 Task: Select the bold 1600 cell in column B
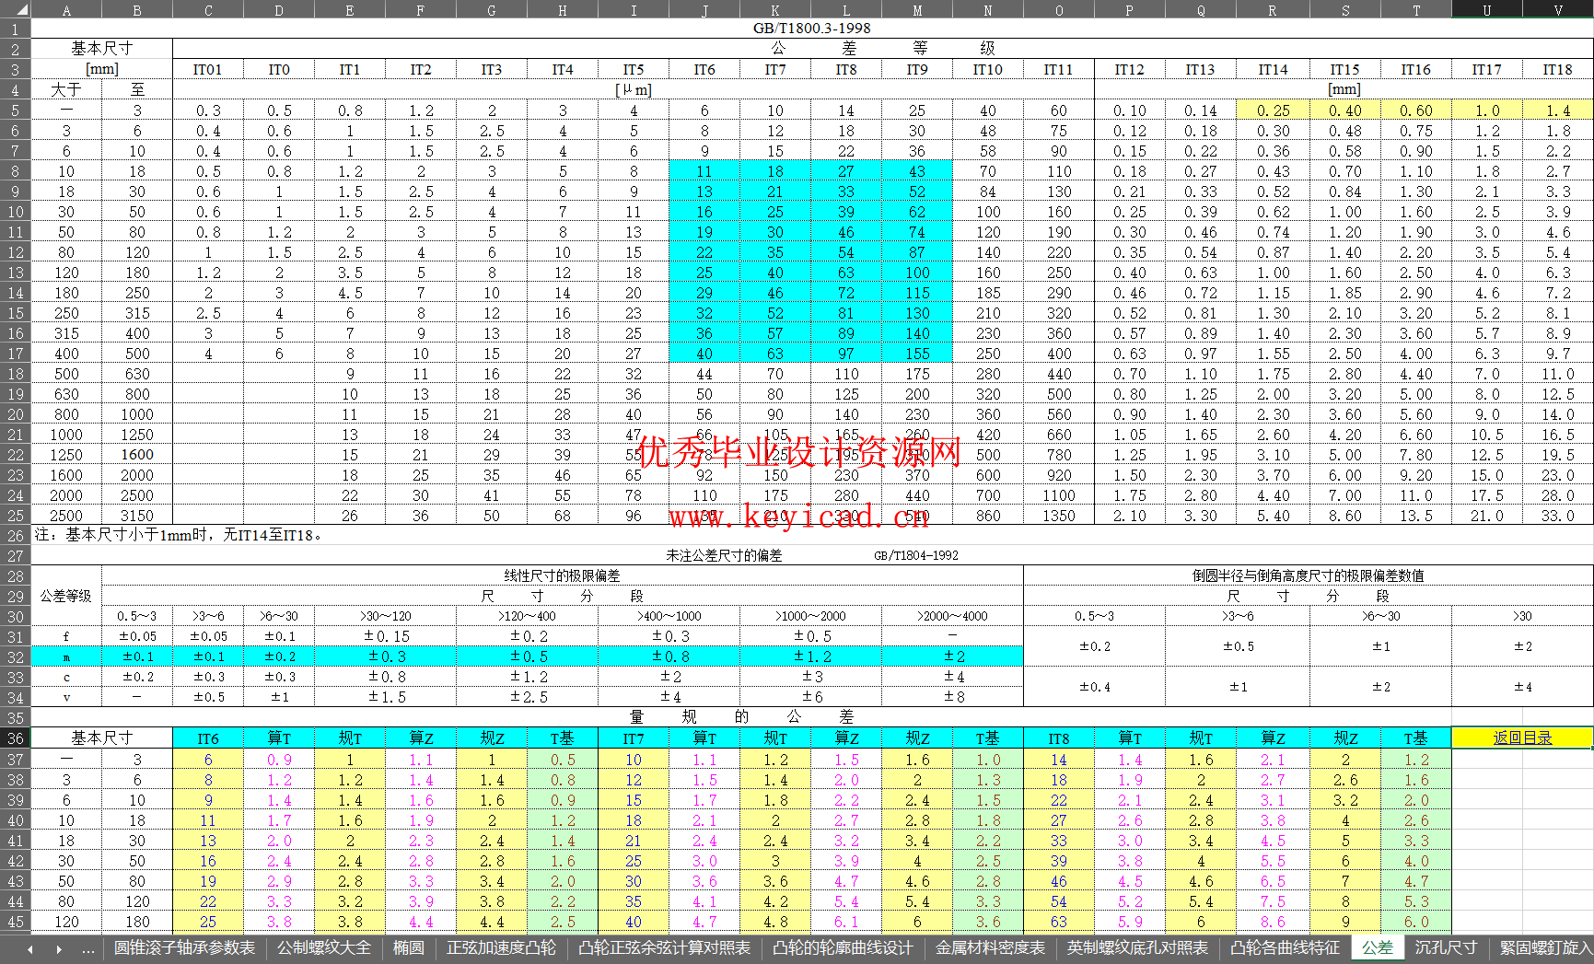tap(136, 455)
